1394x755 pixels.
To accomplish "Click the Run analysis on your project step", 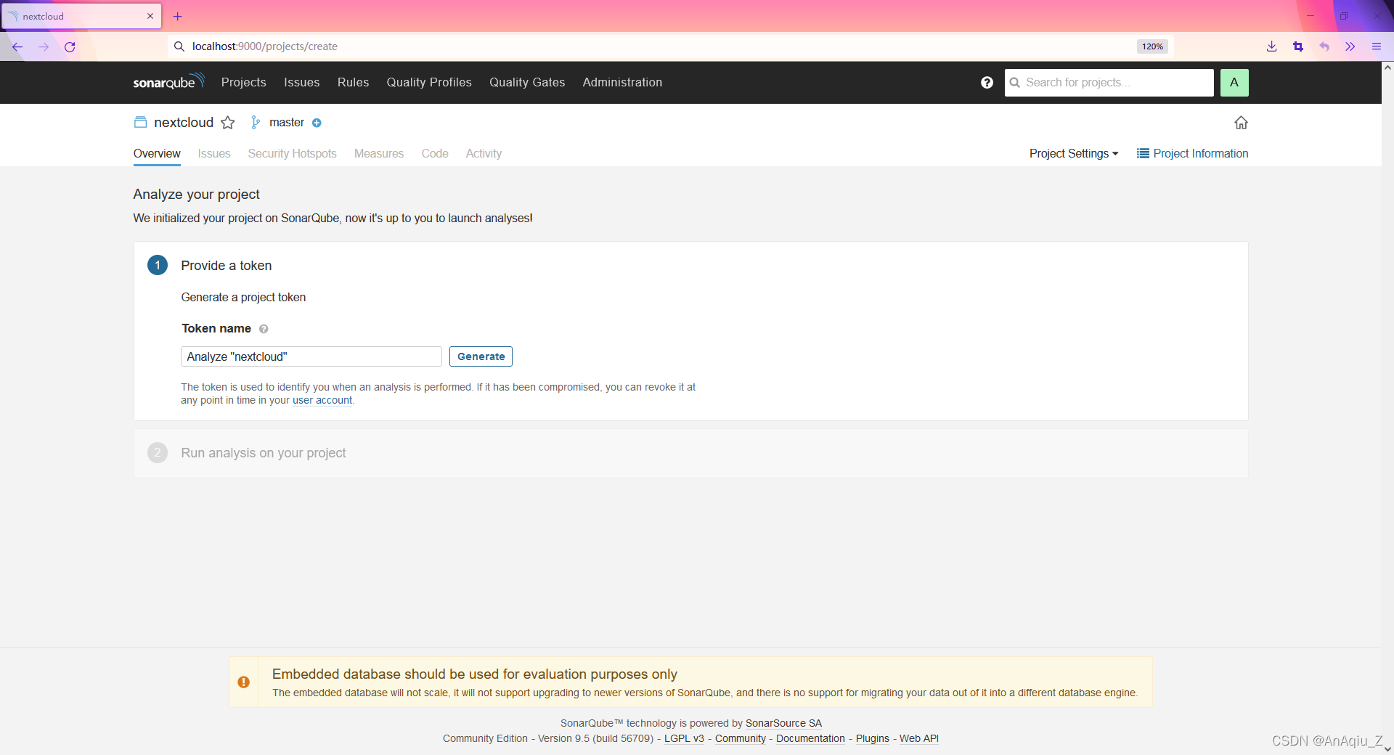I will 264,453.
